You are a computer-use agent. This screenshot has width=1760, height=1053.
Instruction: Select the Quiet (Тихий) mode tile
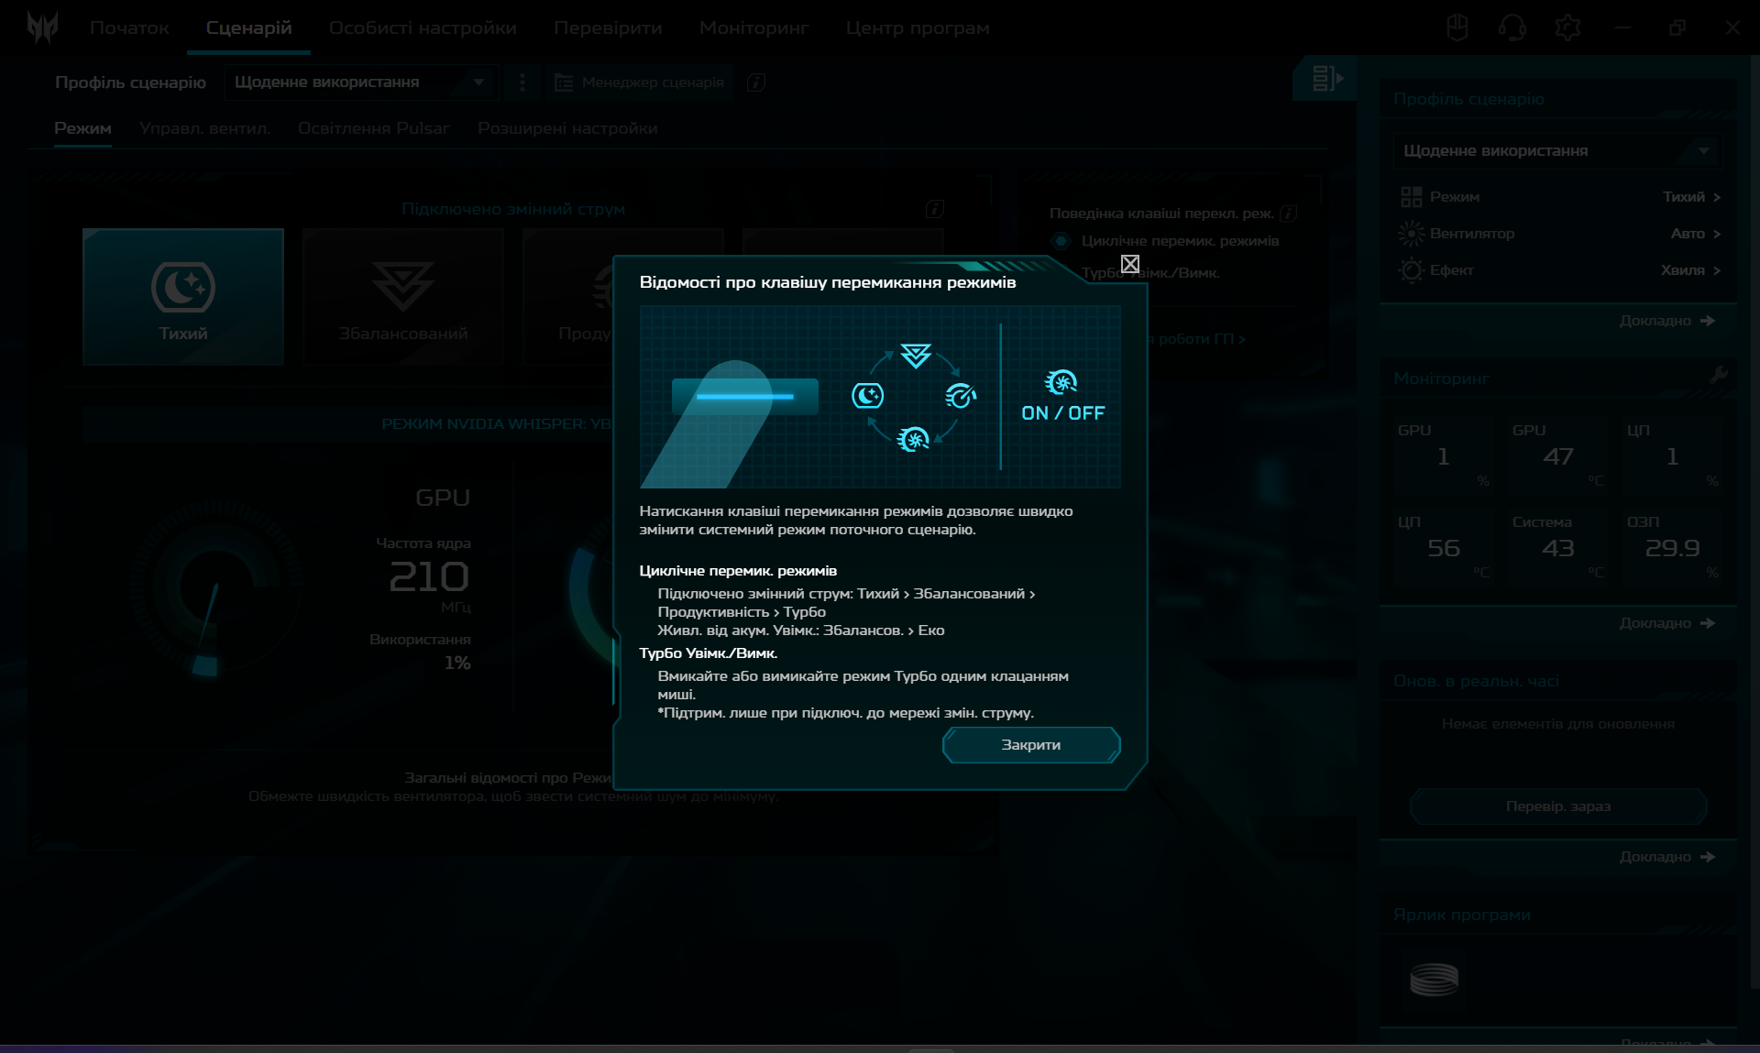point(183,297)
